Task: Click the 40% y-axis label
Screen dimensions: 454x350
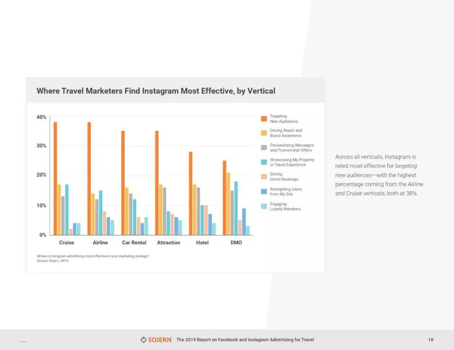Action: point(41,117)
